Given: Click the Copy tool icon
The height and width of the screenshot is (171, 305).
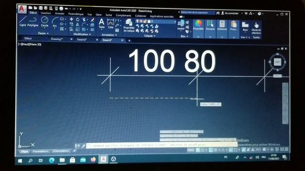Looking at the screenshot, I should tap(71, 24).
